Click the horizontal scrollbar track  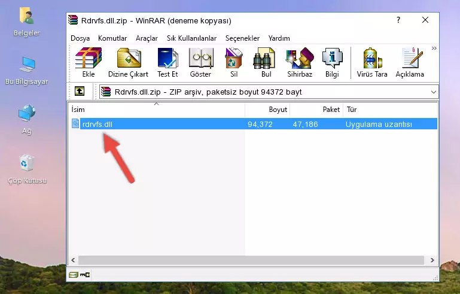click(251, 260)
